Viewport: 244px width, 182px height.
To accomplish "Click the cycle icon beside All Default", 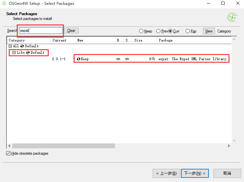I will point(22,46).
